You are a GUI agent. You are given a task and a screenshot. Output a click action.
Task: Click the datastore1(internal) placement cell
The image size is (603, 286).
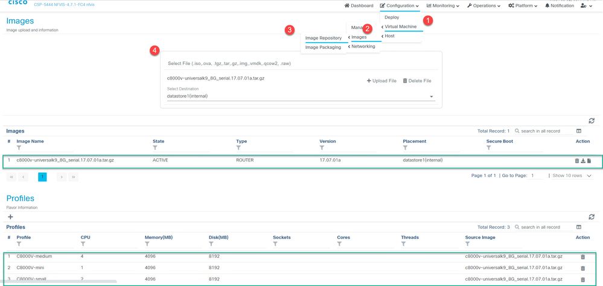click(x=423, y=160)
